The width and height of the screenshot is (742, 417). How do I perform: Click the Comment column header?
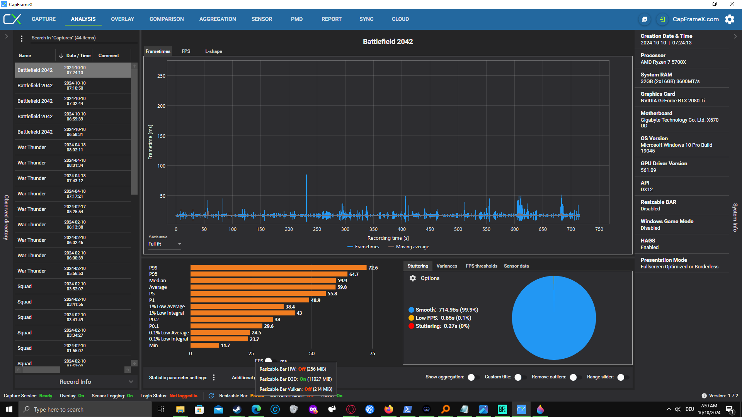click(x=109, y=56)
